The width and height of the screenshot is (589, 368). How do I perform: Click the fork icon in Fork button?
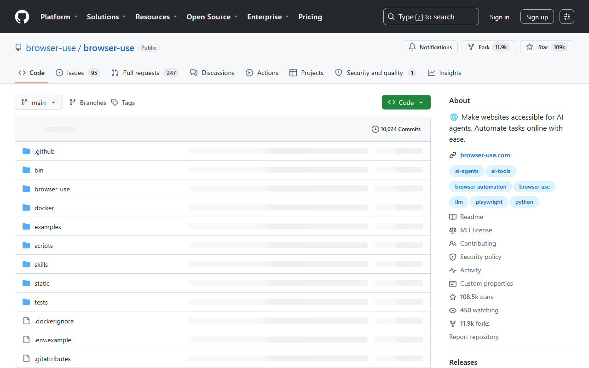471,47
